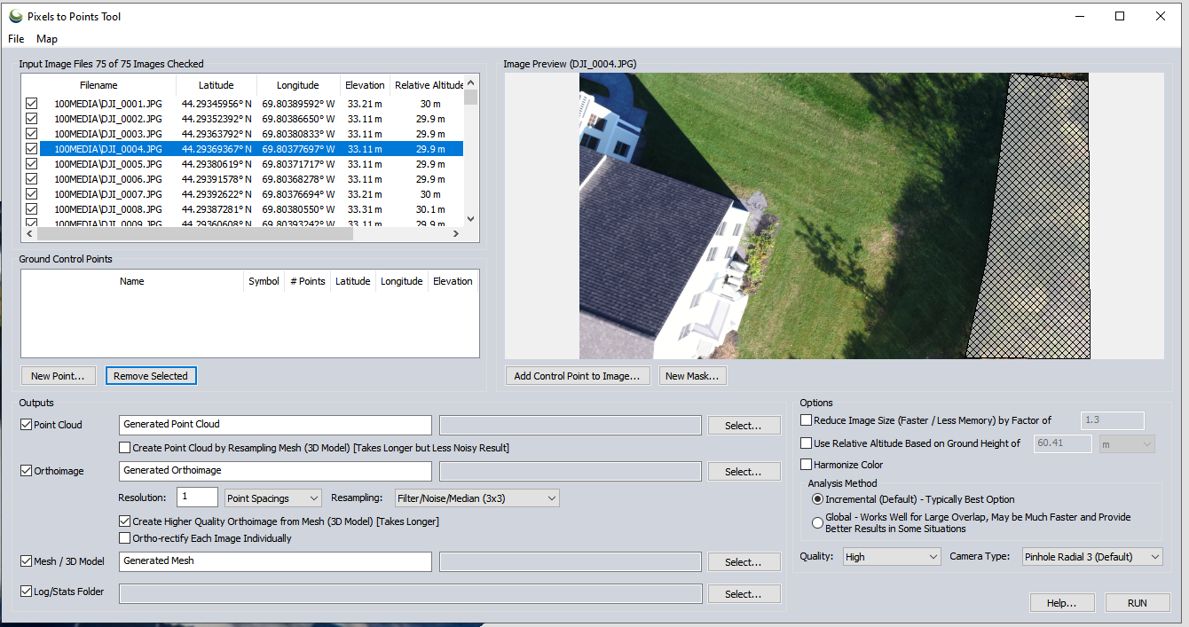This screenshot has height=627, width=1189.
Task: Click Add Control Point to Image... button
Action: (x=578, y=376)
